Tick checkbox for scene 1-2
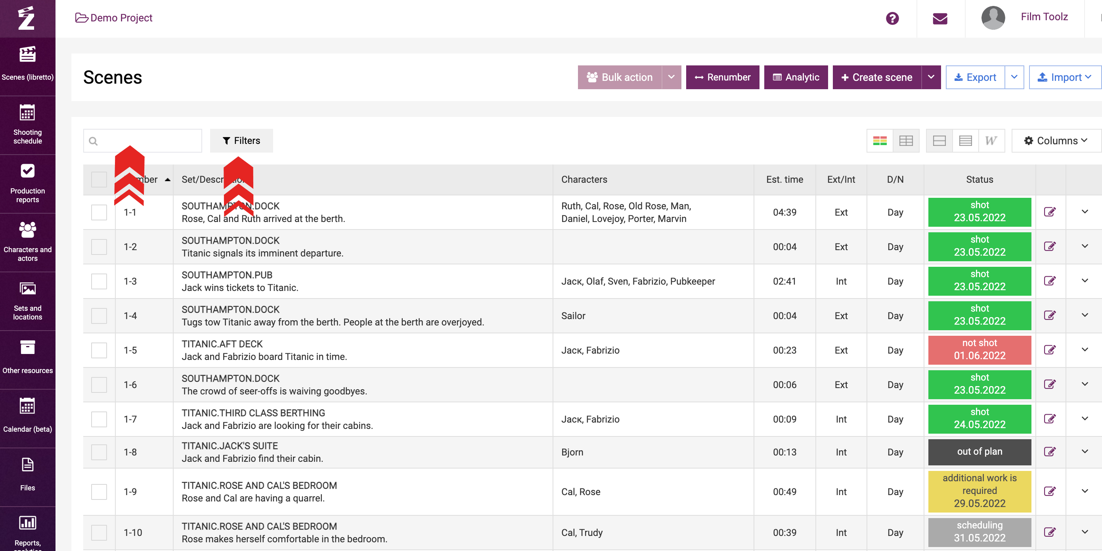The width and height of the screenshot is (1102, 551). coord(99,247)
